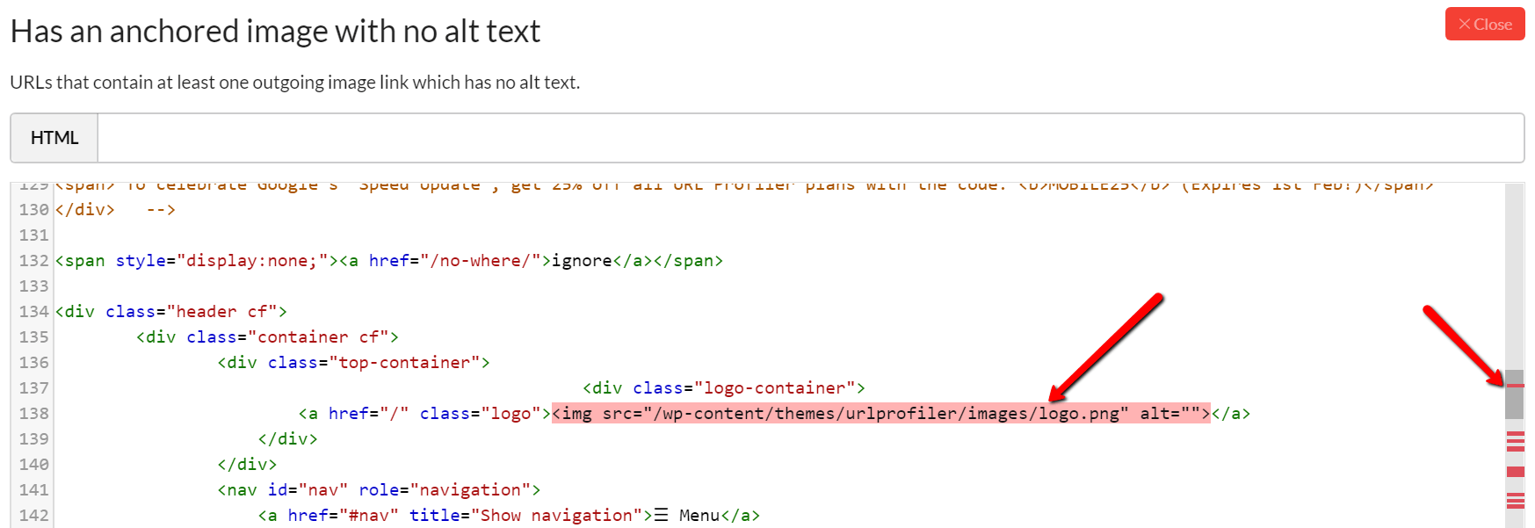Screen dimensions: 1535x528
Task: Click the "Show navigation" Menu anchor code
Action: click(x=508, y=515)
